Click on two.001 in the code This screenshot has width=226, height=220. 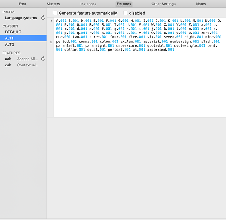80,37
